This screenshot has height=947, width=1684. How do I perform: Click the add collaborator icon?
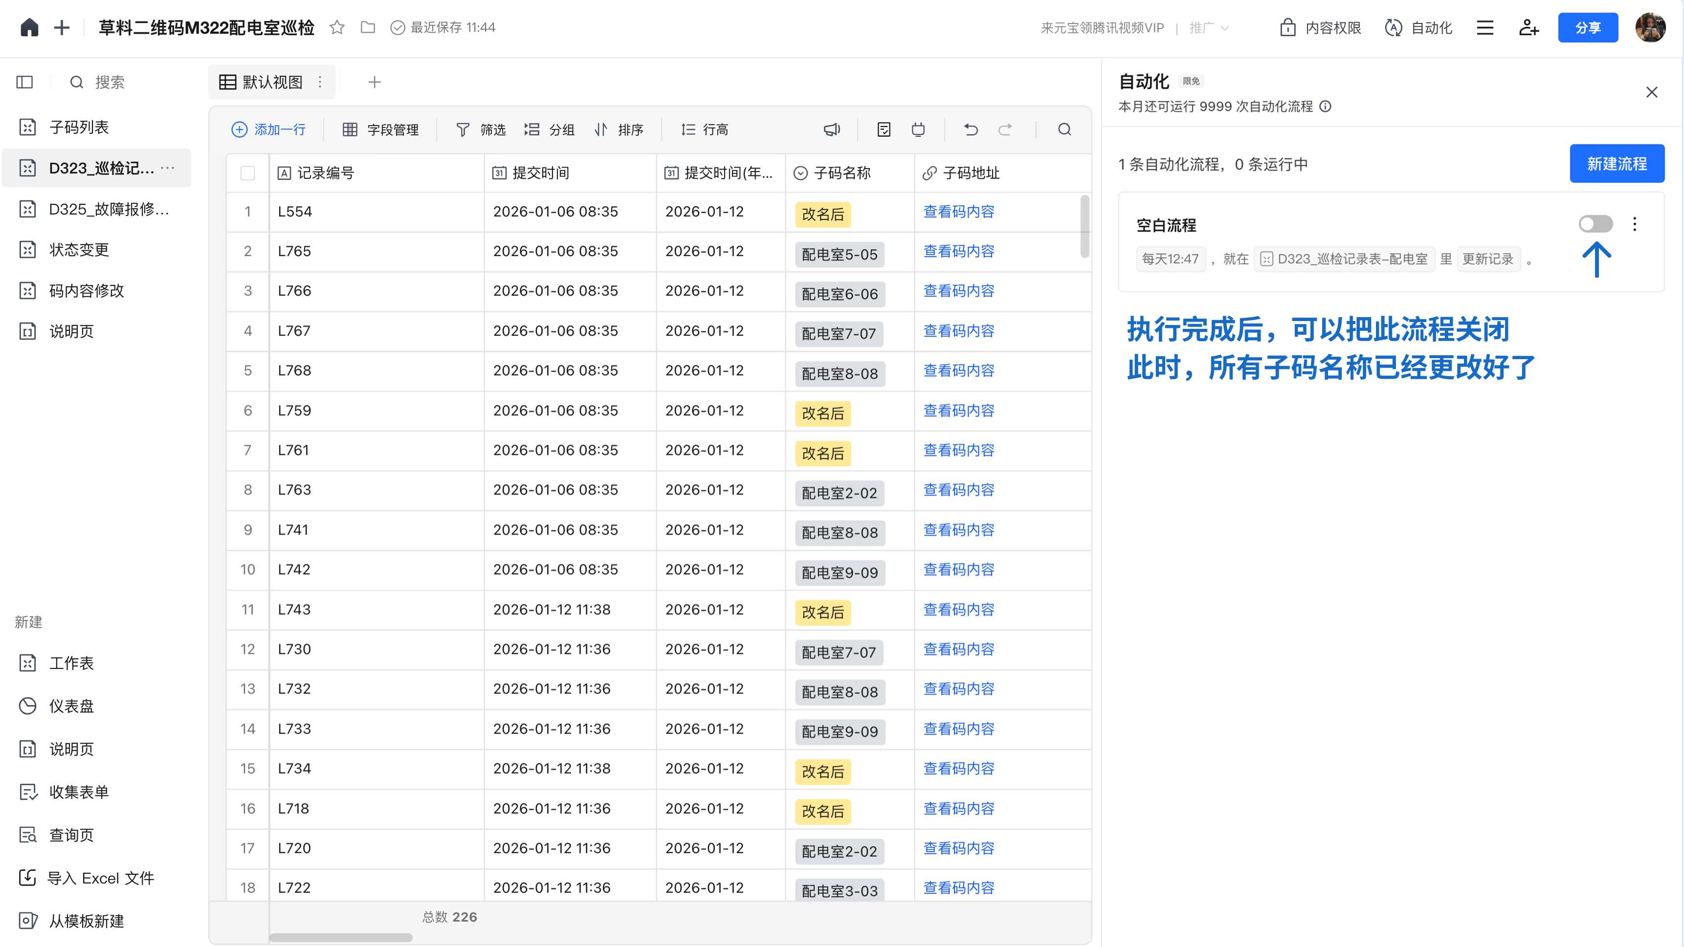tap(1529, 27)
